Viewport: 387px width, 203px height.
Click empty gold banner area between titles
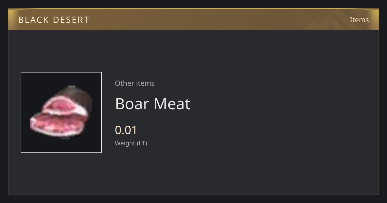pyautogui.click(x=219, y=19)
